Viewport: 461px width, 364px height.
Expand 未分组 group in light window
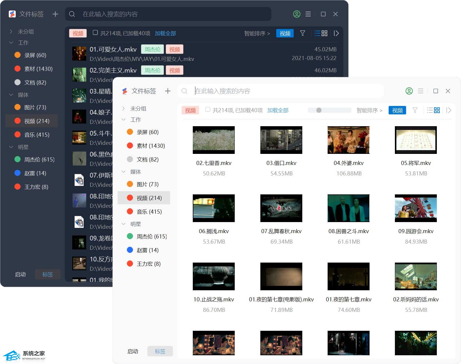pyautogui.click(x=123, y=108)
